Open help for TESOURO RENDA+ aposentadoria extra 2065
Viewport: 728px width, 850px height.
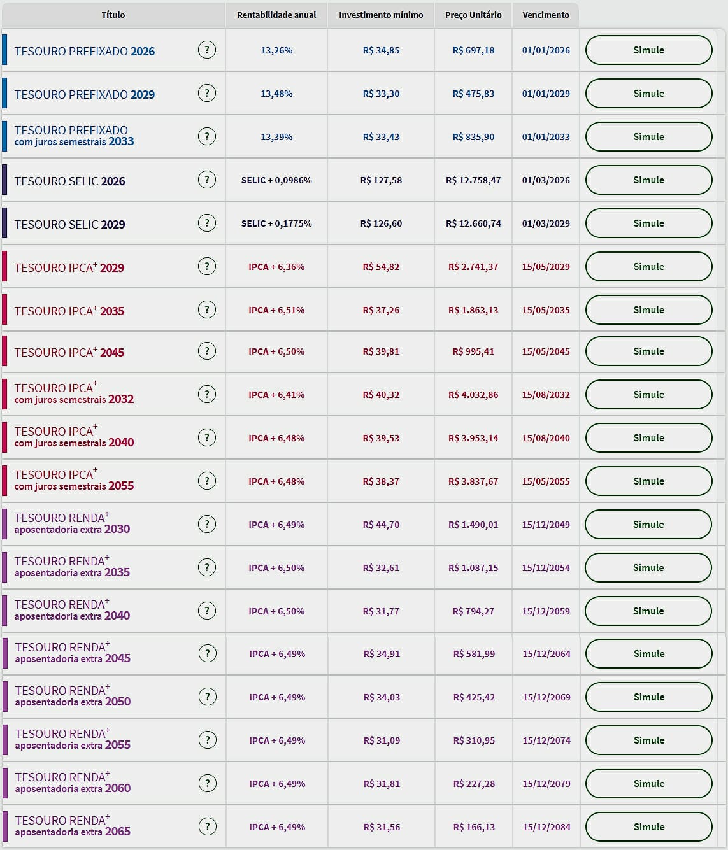pyautogui.click(x=207, y=826)
